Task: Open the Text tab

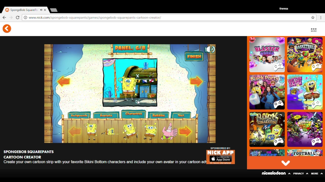Action: pos(181,116)
